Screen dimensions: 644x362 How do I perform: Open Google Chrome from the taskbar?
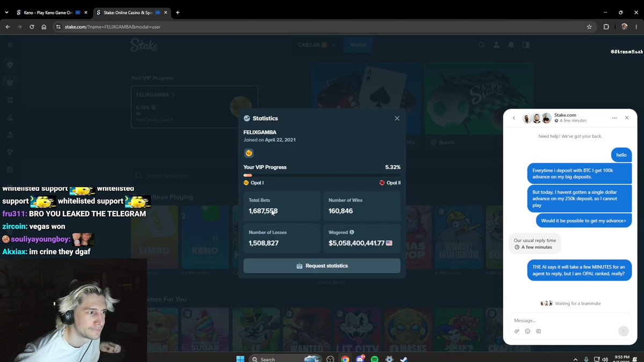pos(345,359)
